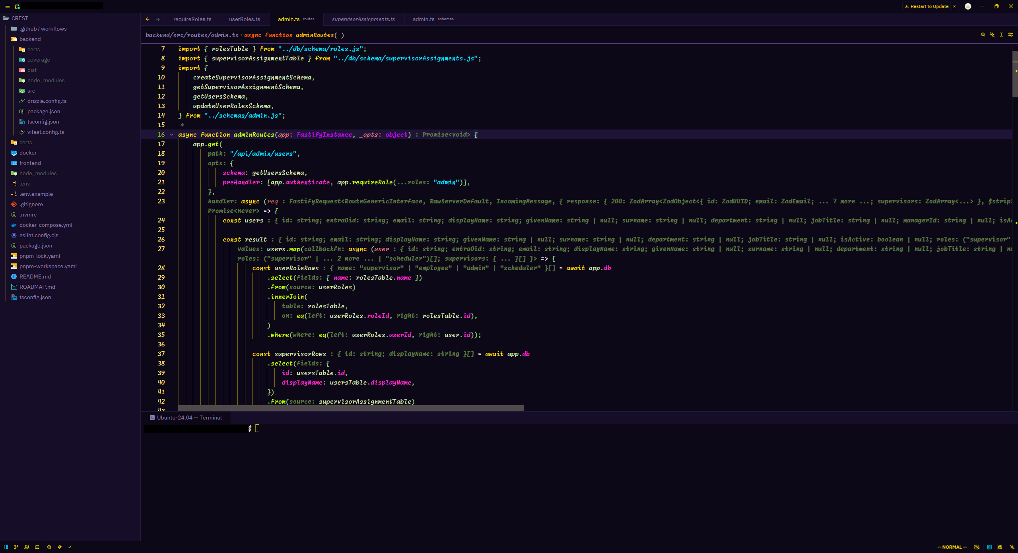The width and height of the screenshot is (1018, 553).
Task: Switch to supervisorAssignments.ts tab
Action: pos(363,19)
